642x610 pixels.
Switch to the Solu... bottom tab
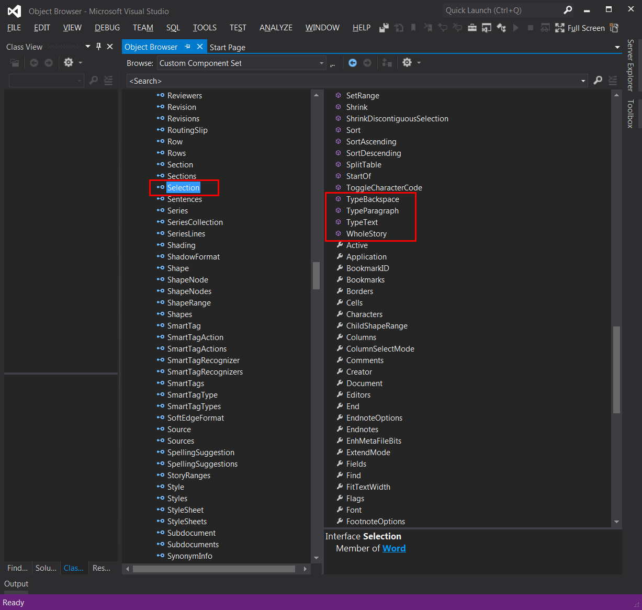tap(46, 568)
